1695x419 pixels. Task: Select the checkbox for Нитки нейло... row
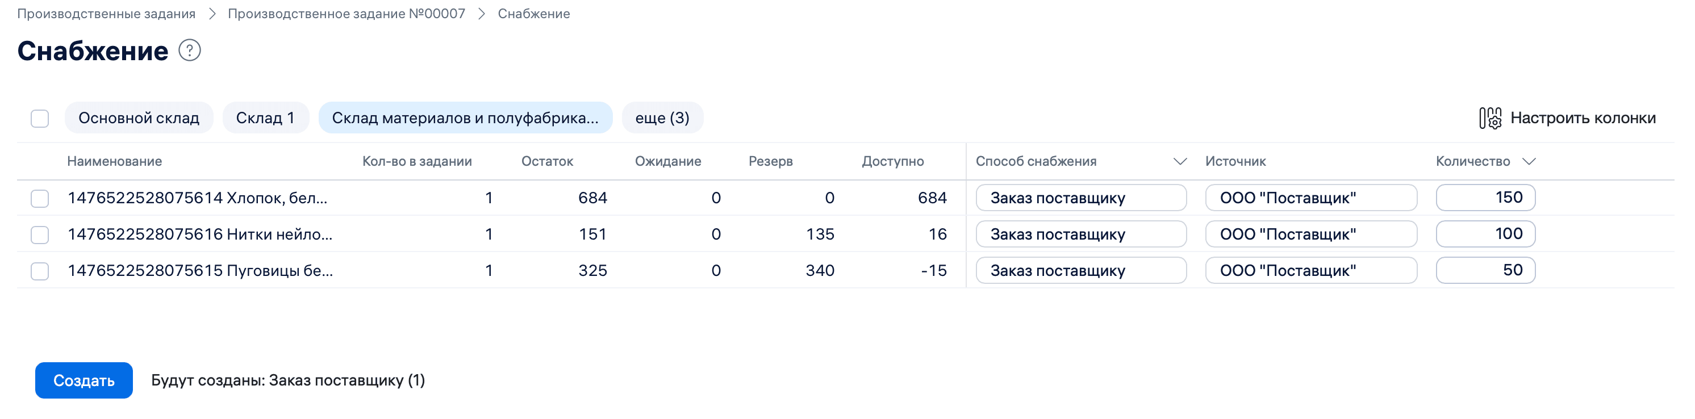click(x=40, y=233)
